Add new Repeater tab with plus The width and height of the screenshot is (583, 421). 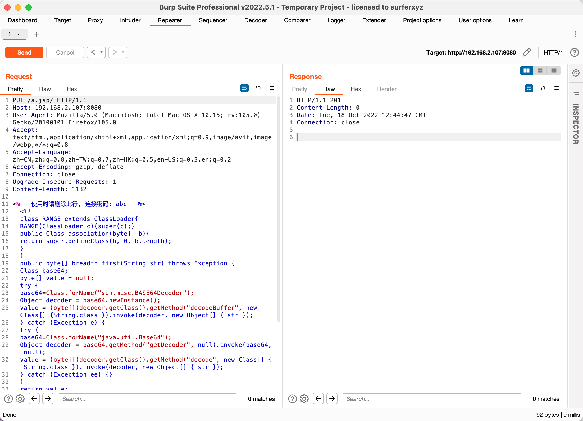[x=36, y=34]
